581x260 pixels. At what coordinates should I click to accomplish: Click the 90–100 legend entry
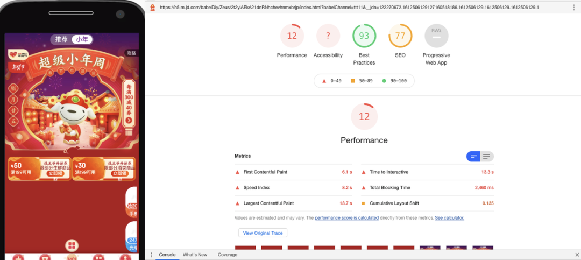pos(394,81)
